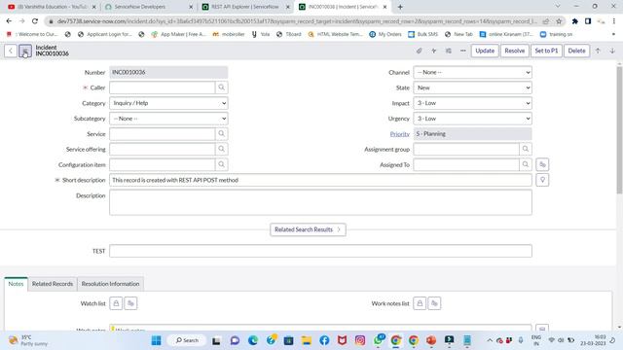This screenshot has height=350, width=623.
Task: Click the Resolve button
Action: 515,51
